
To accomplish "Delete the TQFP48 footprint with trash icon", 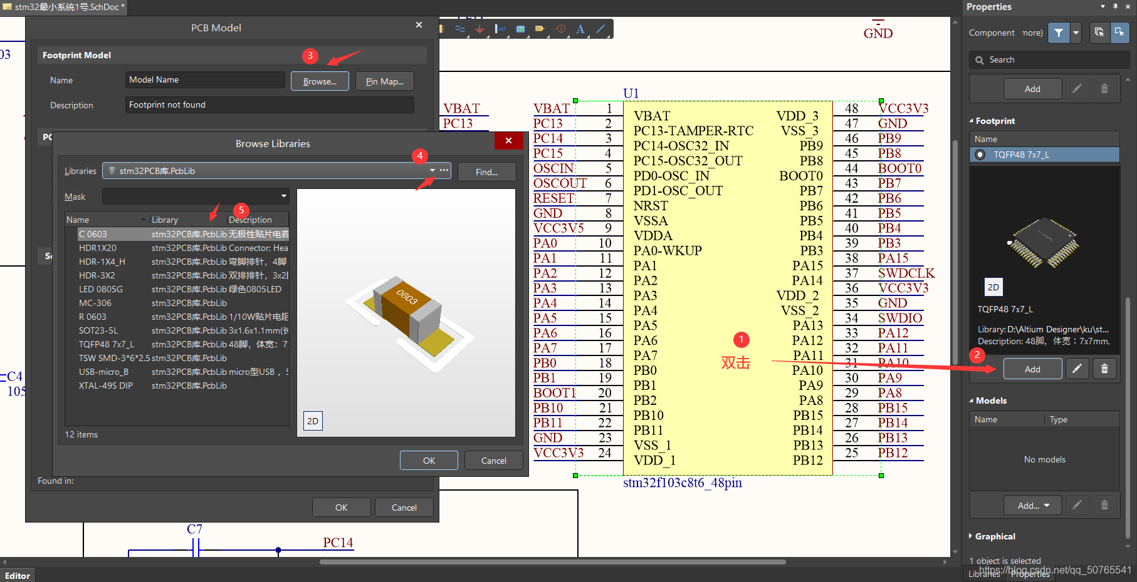I will 1104,369.
